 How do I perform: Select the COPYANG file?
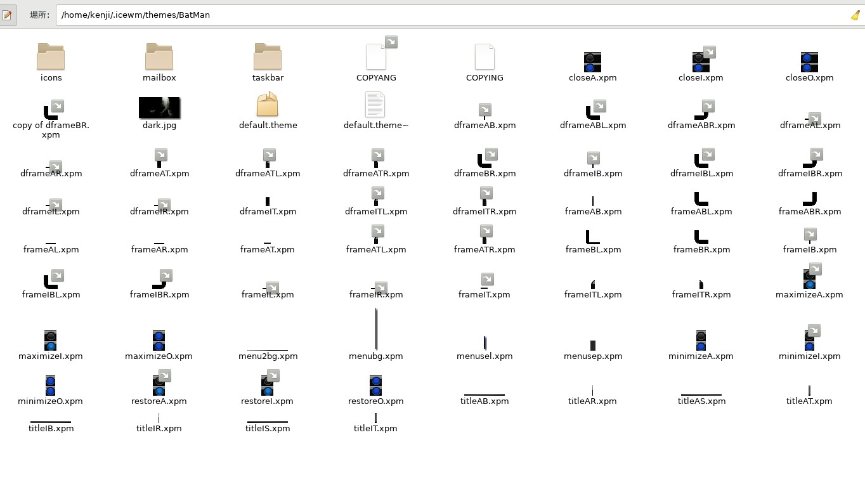(x=376, y=57)
